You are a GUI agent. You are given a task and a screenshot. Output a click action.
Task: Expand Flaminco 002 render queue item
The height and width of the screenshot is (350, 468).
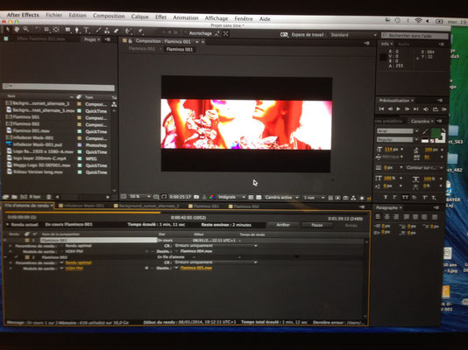[5, 257]
